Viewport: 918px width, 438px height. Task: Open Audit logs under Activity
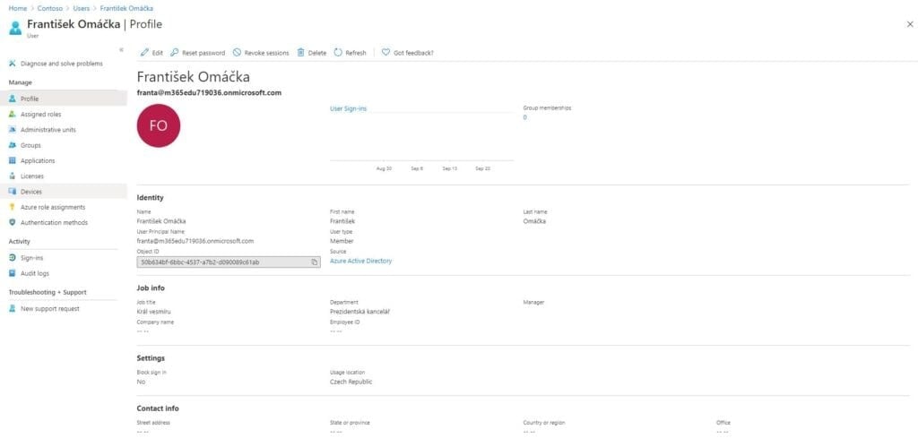point(35,273)
